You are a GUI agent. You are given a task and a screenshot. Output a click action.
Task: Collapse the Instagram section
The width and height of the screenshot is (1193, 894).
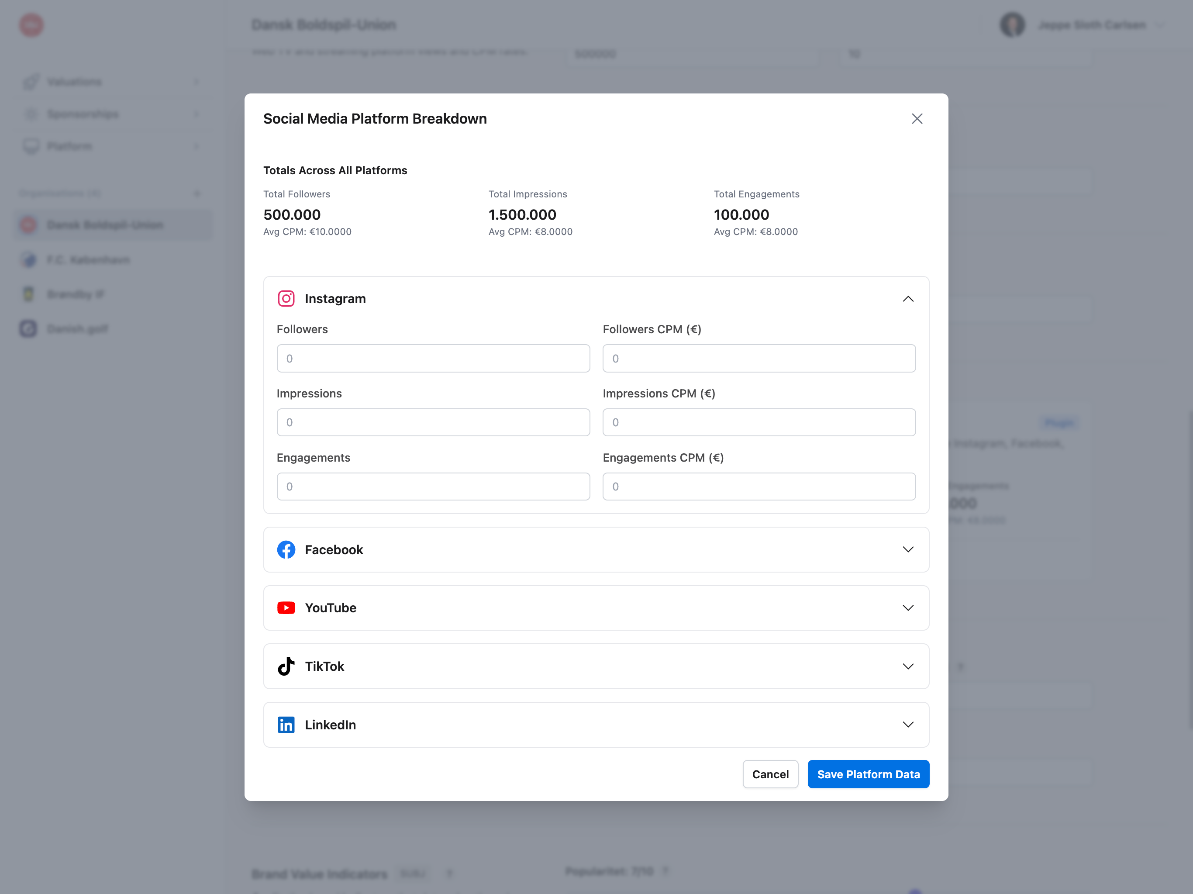pyautogui.click(x=908, y=298)
